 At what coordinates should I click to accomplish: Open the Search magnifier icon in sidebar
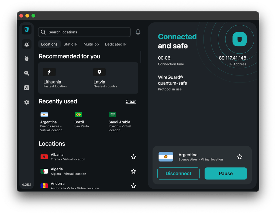pyautogui.click(x=27, y=73)
